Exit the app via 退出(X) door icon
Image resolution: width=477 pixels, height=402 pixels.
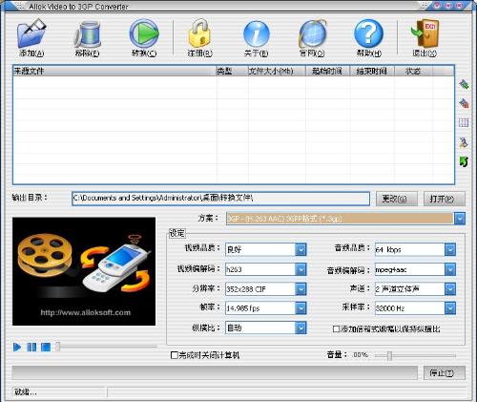(x=425, y=33)
